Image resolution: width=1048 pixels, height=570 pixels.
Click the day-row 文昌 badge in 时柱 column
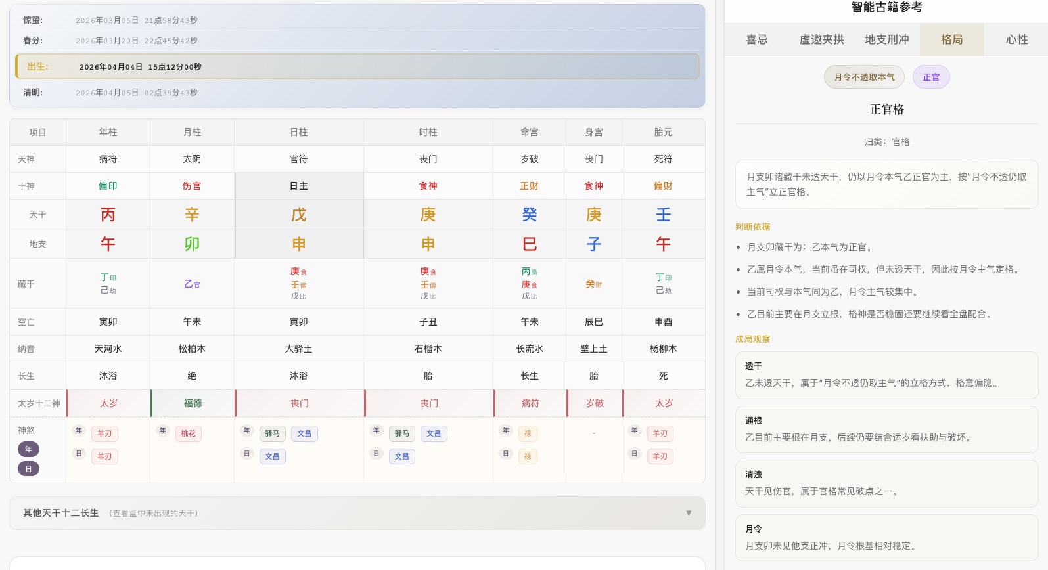pos(401,456)
